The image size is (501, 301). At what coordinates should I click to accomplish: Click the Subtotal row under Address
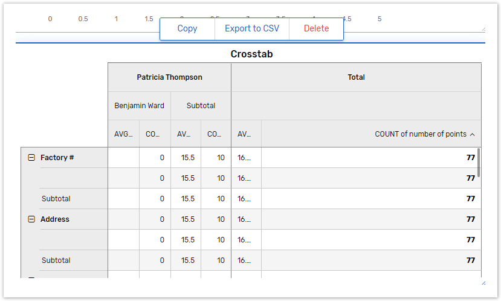pos(56,261)
